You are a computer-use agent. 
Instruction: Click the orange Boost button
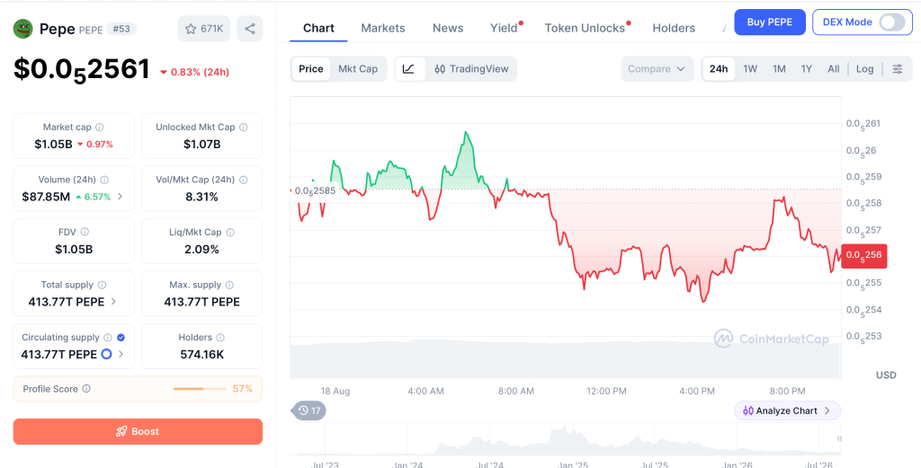[x=138, y=432]
